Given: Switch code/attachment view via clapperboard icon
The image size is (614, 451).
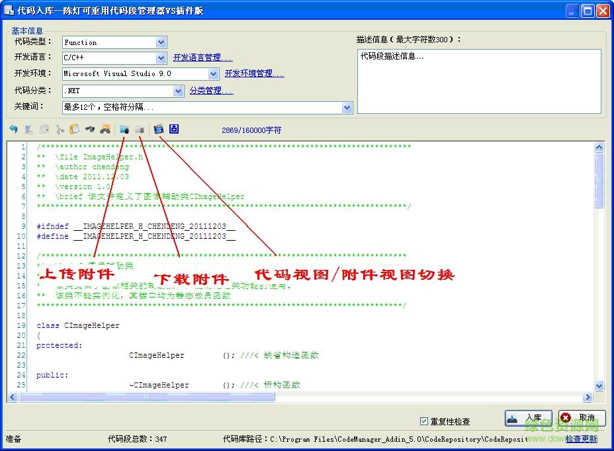Looking at the screenshot, I should click(158, 130).
